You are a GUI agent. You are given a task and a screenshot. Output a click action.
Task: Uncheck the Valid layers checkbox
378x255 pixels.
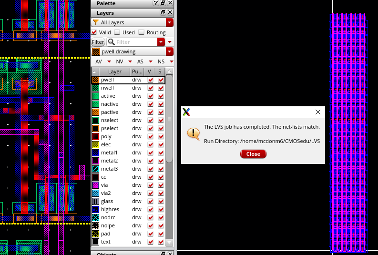tap(94, 32)
